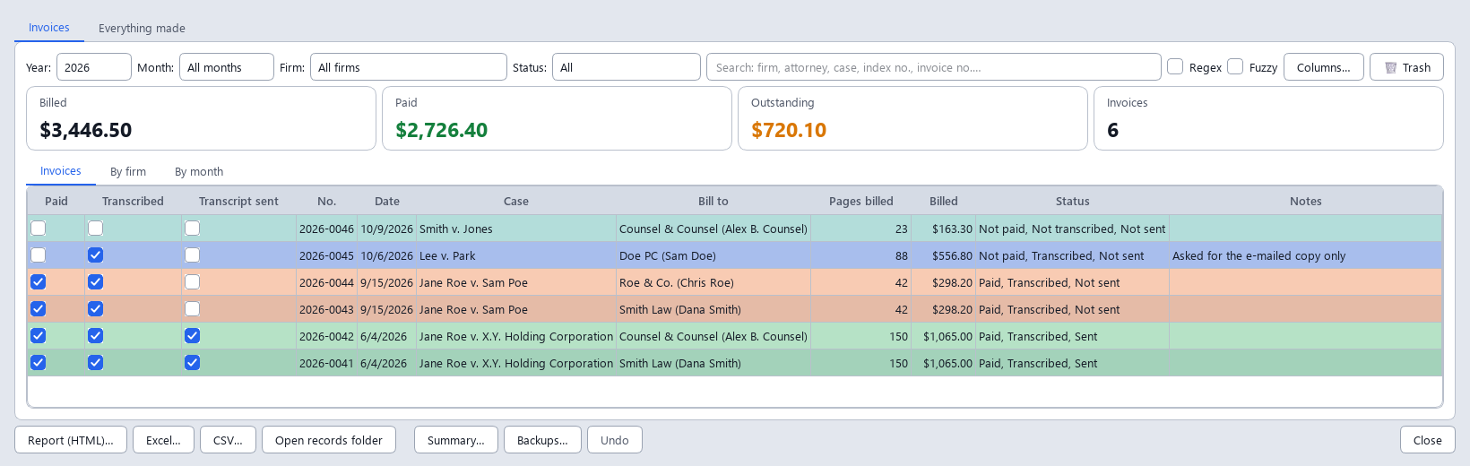The height and width of the screenshot is (466, 1470).
Task: Toggle Transcript sent checkbox for invoice 2026-0045
Action: pos(192,255)
